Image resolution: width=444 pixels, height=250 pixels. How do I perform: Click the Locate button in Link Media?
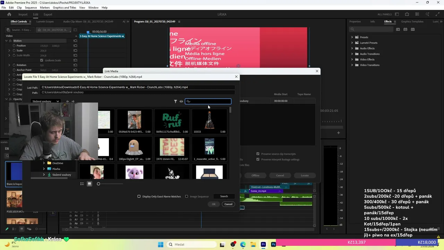click(x=305, y=175)
